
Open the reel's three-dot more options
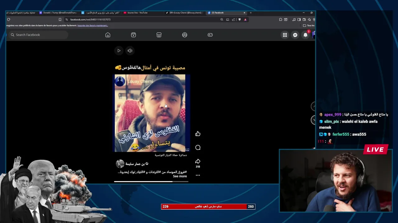coord(198,175)
